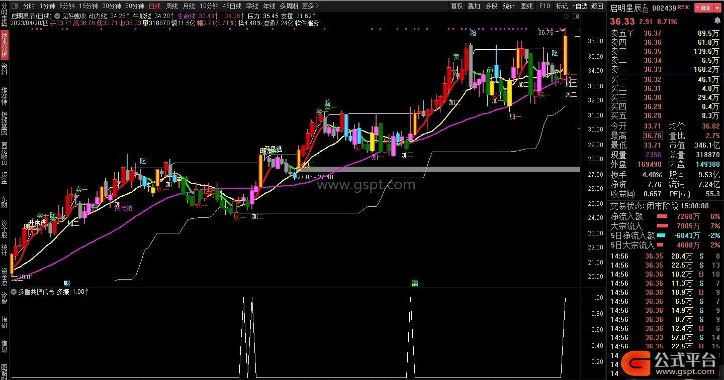Click the 标记 mark button
The height and width of the screenshot is (380, 724).
pos(562,6)
